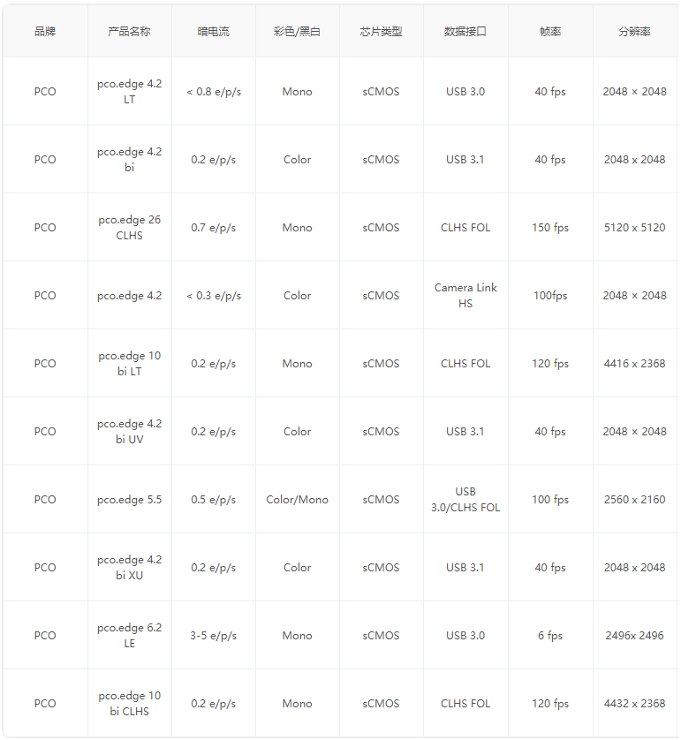The height and width of the screenshot is (740, 681).
Task: Select the 5120 x 5120 resolution cell
Action: tap(634, 228)
